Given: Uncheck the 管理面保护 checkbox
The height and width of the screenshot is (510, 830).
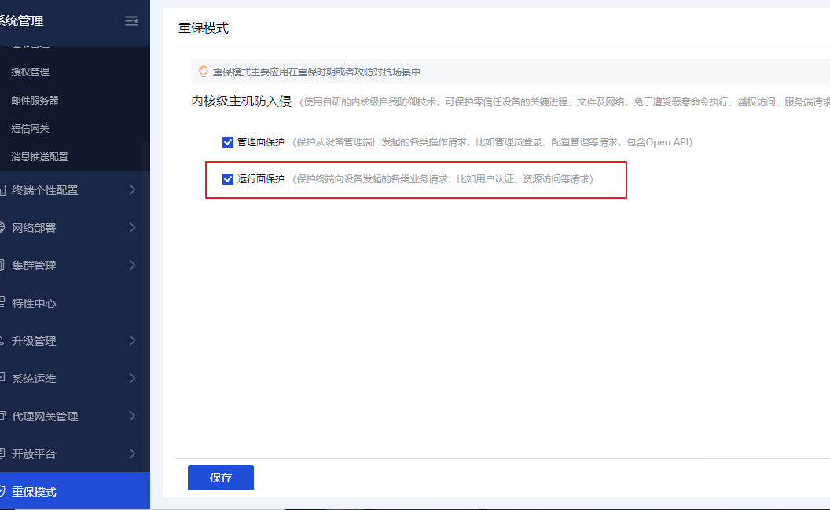Looking at the screenshot, I should pos(228,142).
